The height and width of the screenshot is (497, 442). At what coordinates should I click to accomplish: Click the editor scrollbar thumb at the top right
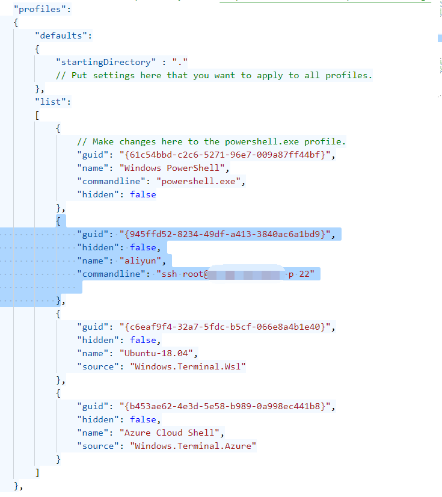pos(440,38)
